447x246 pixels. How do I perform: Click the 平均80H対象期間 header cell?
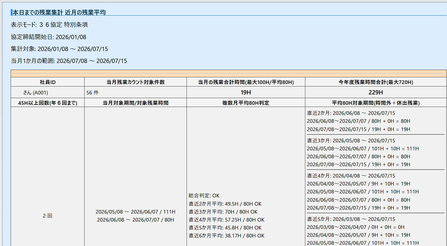coord(376,103)
